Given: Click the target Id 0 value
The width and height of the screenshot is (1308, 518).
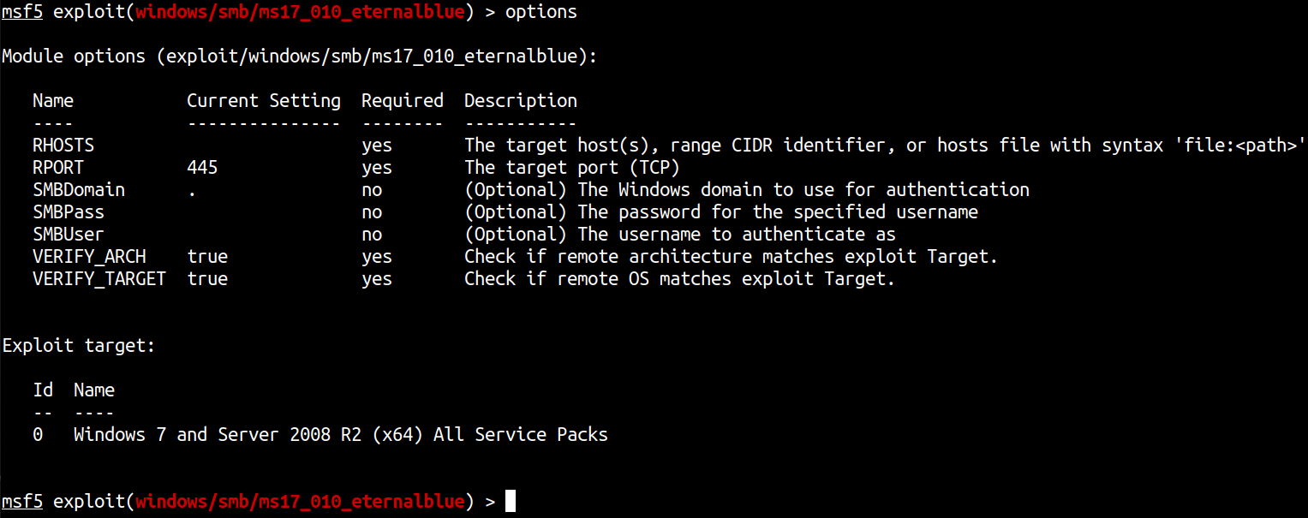Looking at the screenshot, I should tap(38, 435).
